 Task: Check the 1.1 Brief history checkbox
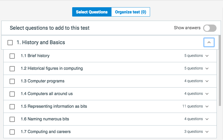(12, 56)
